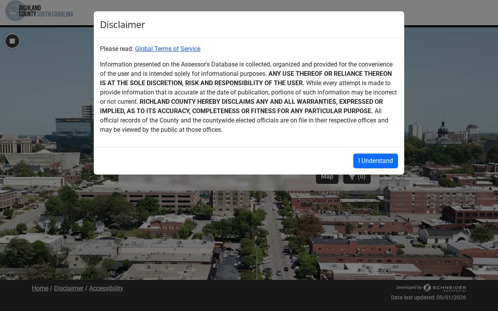Open the Accessibility footer link
The height and width of the screenshot is (311, 498).
[106, 288]
